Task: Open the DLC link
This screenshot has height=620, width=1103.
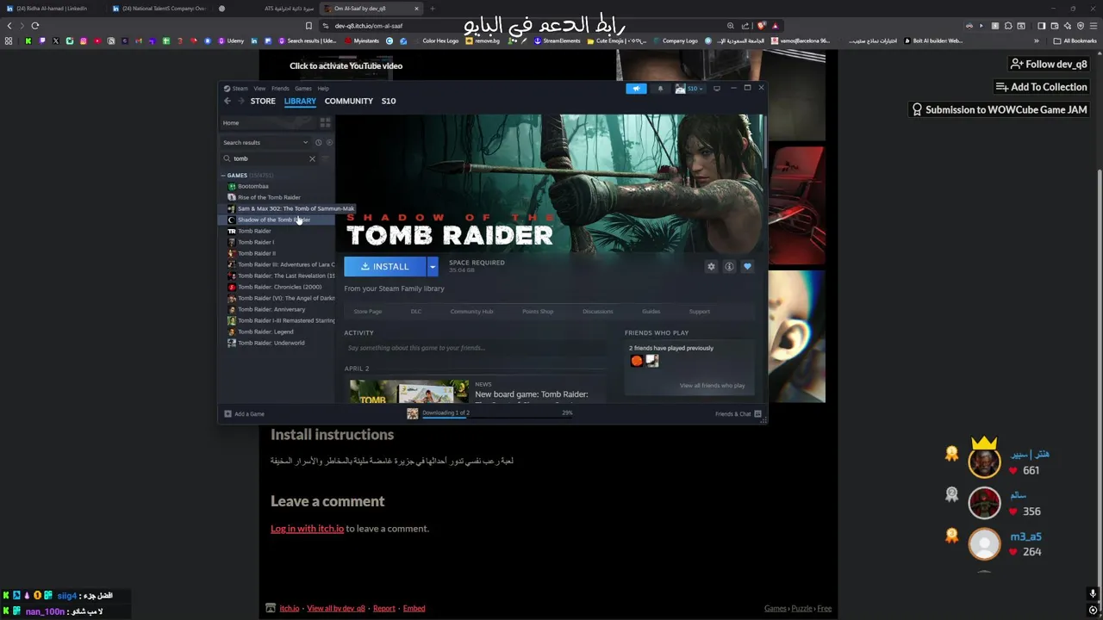Action: [x=416, y=312]
